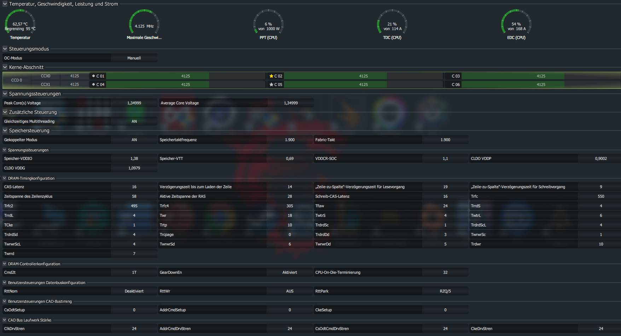
Task: Select the CCX0 row label
Action: point(46,76)
